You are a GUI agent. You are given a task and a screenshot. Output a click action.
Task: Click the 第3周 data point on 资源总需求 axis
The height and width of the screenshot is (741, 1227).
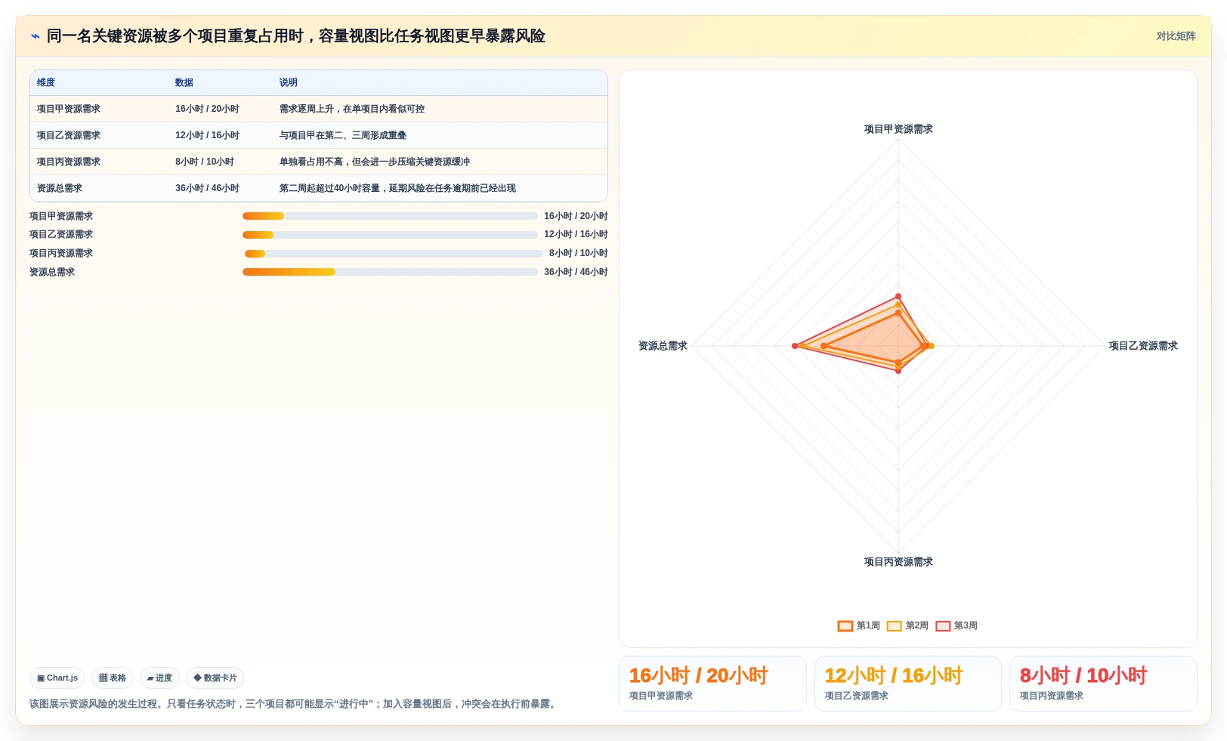pyautogui.click(x=795, y=346)
